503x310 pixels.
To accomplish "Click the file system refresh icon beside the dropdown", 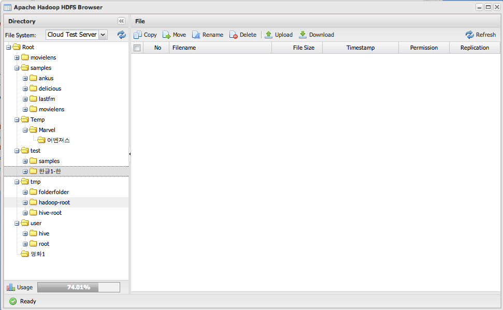I will click(x=121, y=35).
